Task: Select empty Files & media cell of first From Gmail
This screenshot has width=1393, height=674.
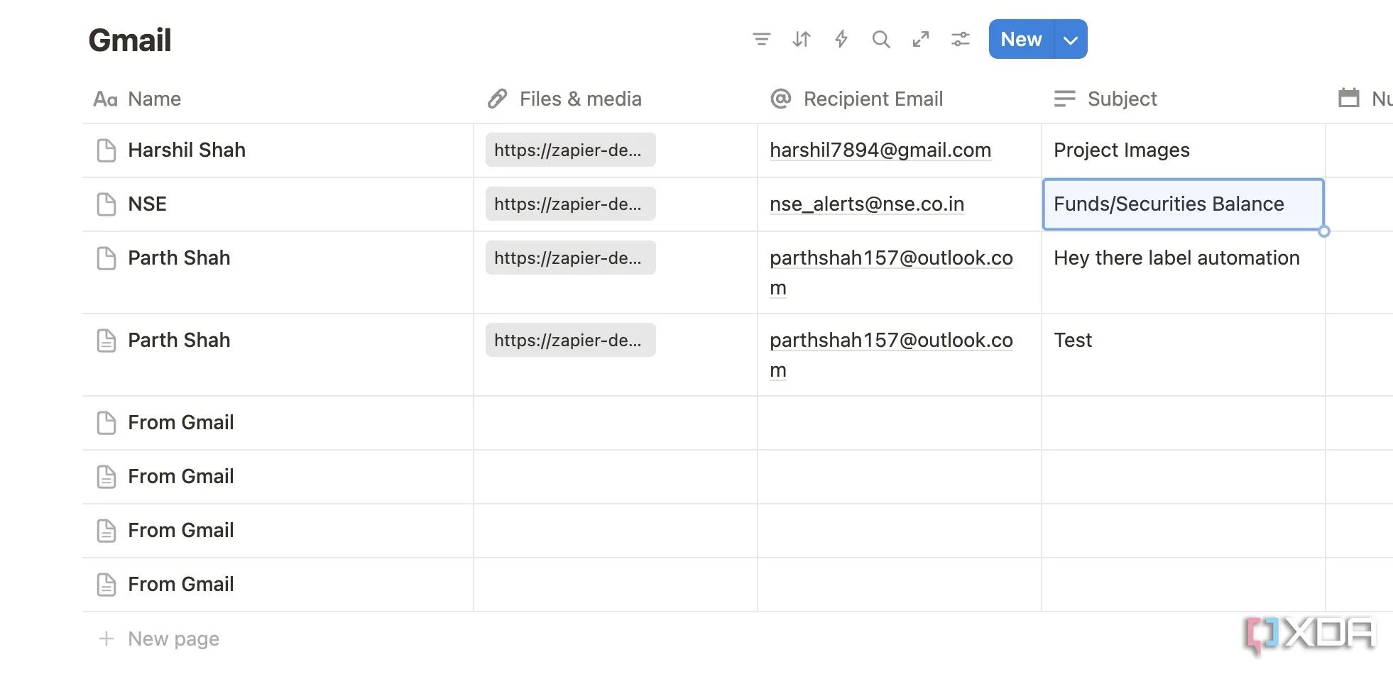Action: 616,423
